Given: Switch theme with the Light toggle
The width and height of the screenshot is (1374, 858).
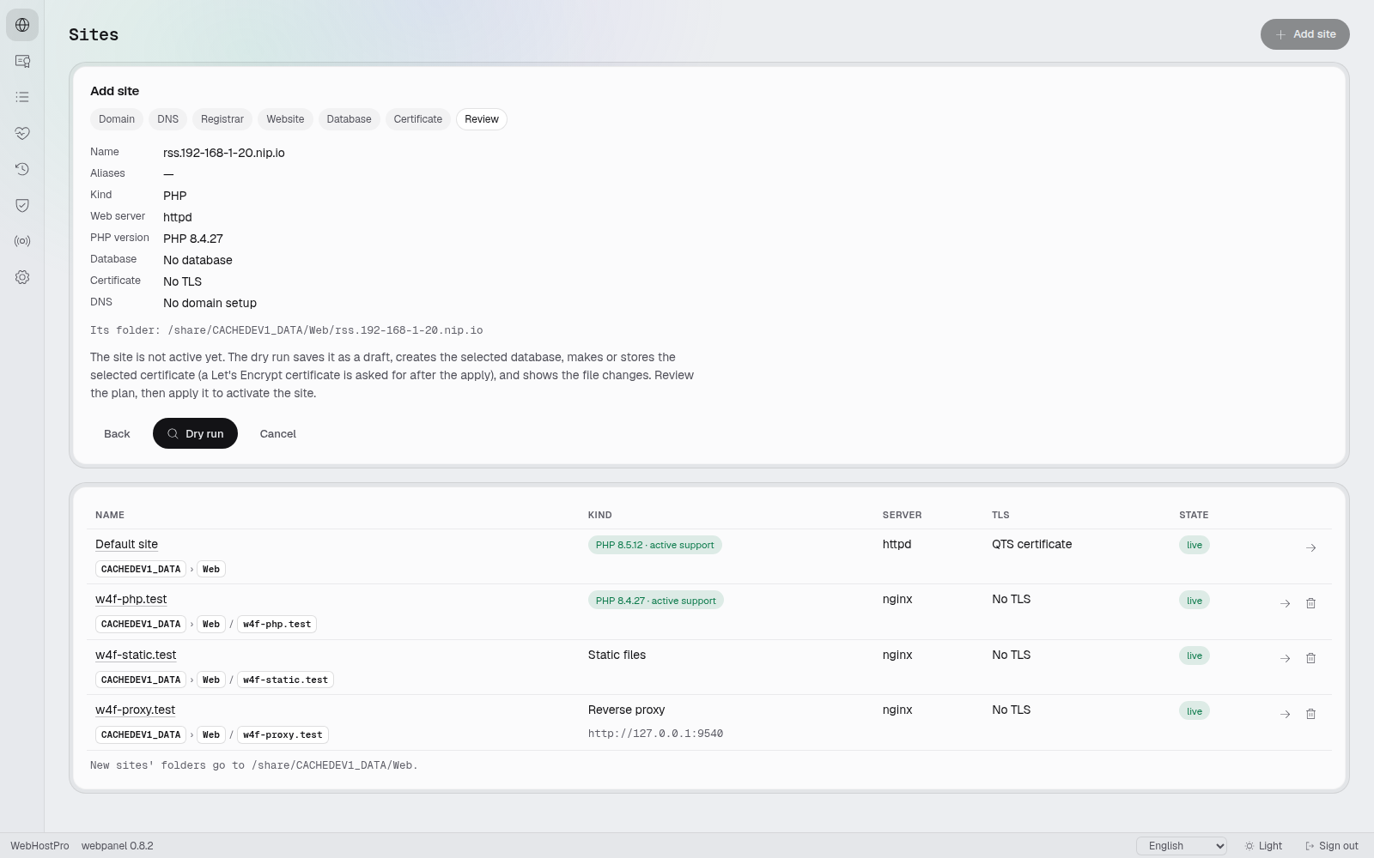Looking at the screenshot, I should (1263, 846).
